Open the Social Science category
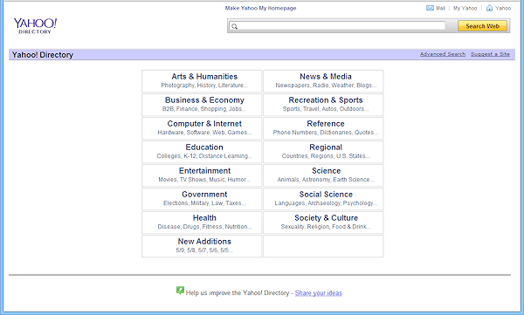 click(326, 195)
